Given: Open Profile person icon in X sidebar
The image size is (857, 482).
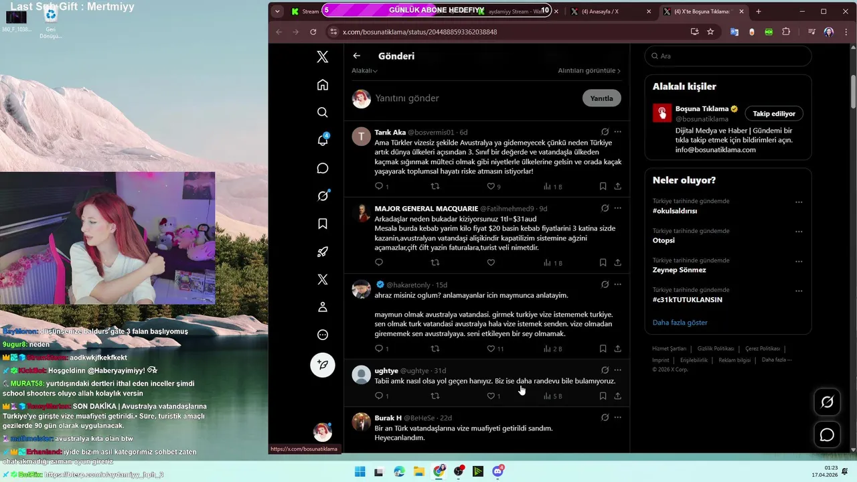Looking at the screenshot, I should coord(323,307).
